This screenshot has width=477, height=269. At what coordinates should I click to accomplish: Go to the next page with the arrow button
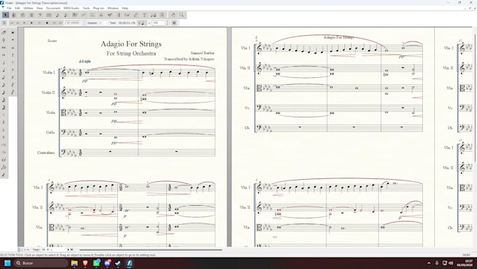click(68, 249)
